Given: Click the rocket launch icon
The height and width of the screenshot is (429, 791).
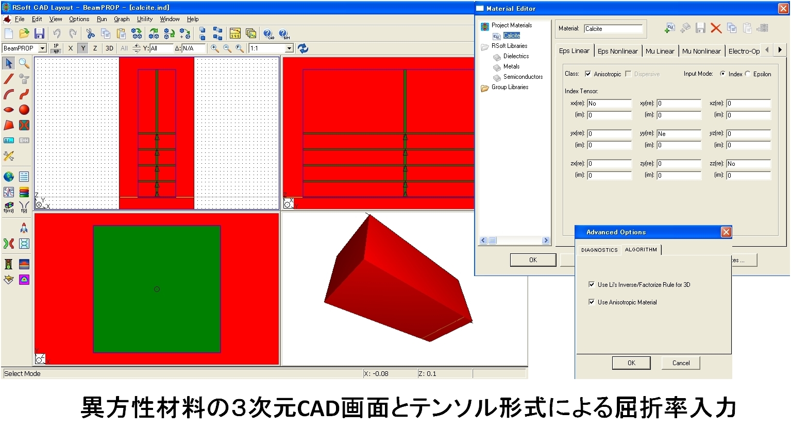Looking at the screenshot, I should 24,228.
